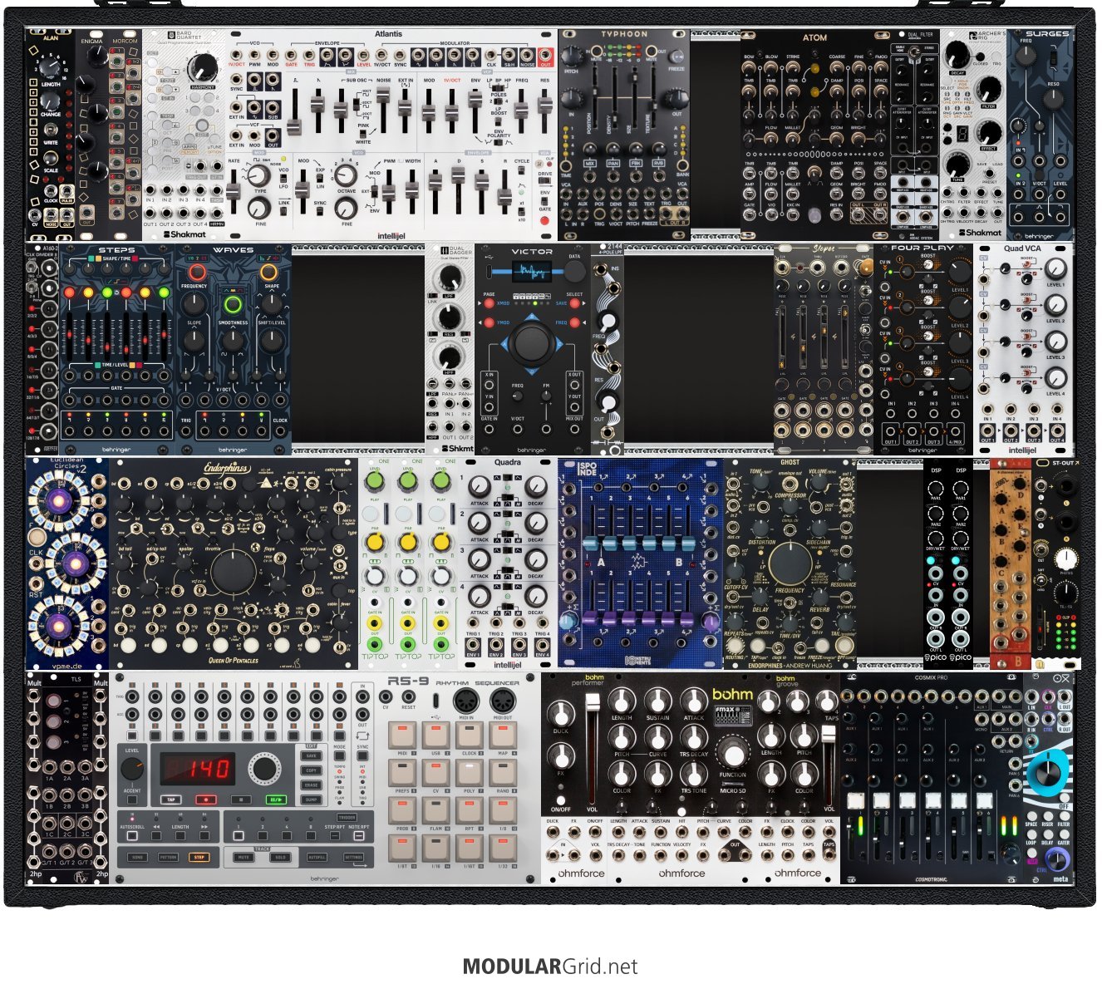This screenshot has height=984, width=1102.
Task: Strike the RS-9 pad labeled 1/32
Action: (503, 849)
